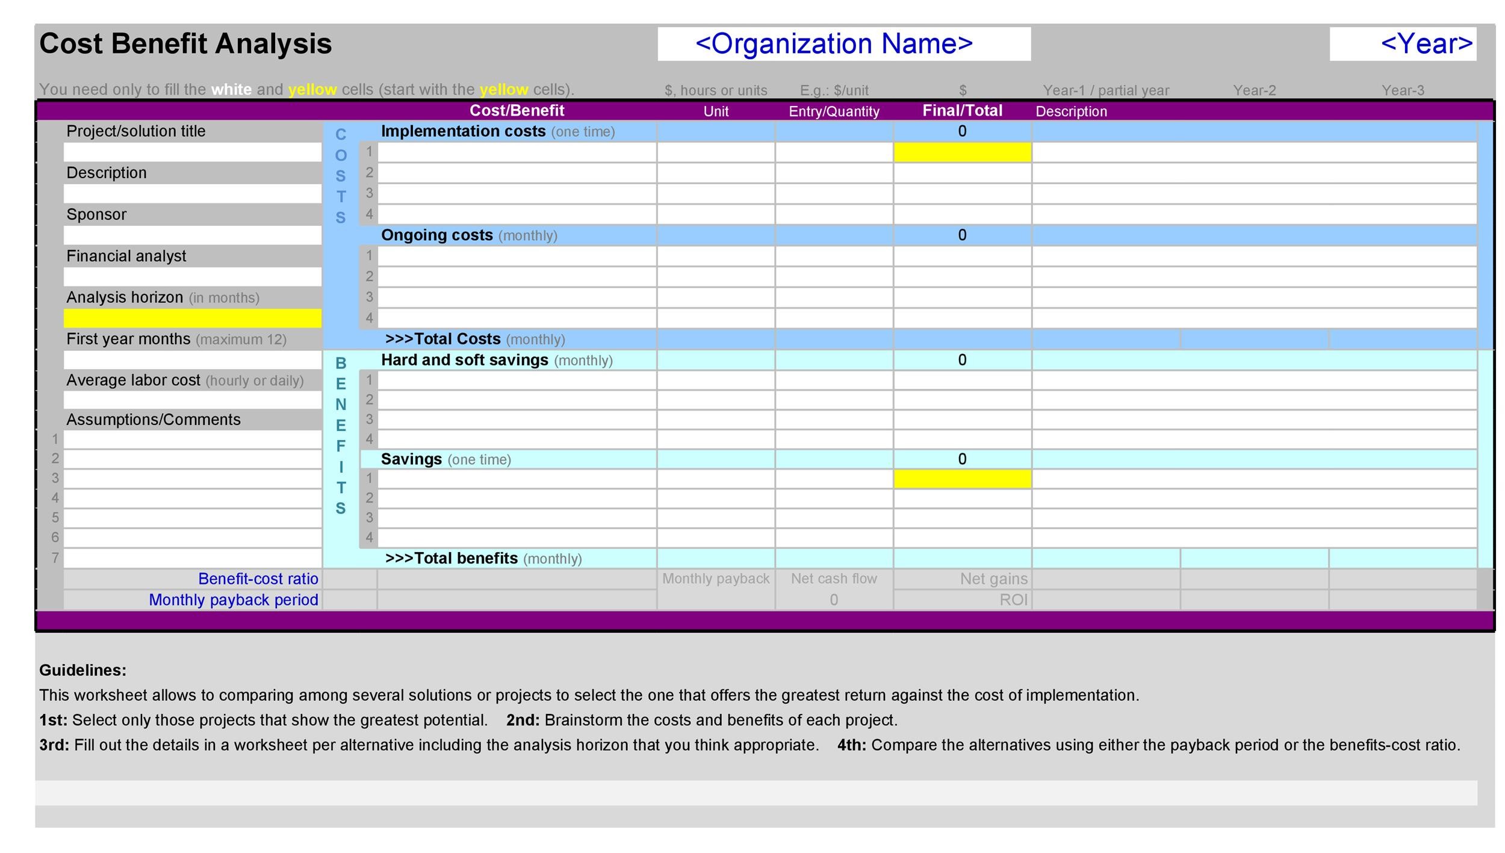Select the Description input cell

pos(191,193)
